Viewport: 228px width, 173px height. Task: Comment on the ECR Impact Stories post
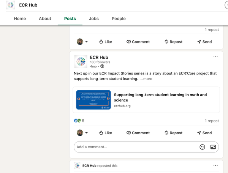[x=138, y=133]
